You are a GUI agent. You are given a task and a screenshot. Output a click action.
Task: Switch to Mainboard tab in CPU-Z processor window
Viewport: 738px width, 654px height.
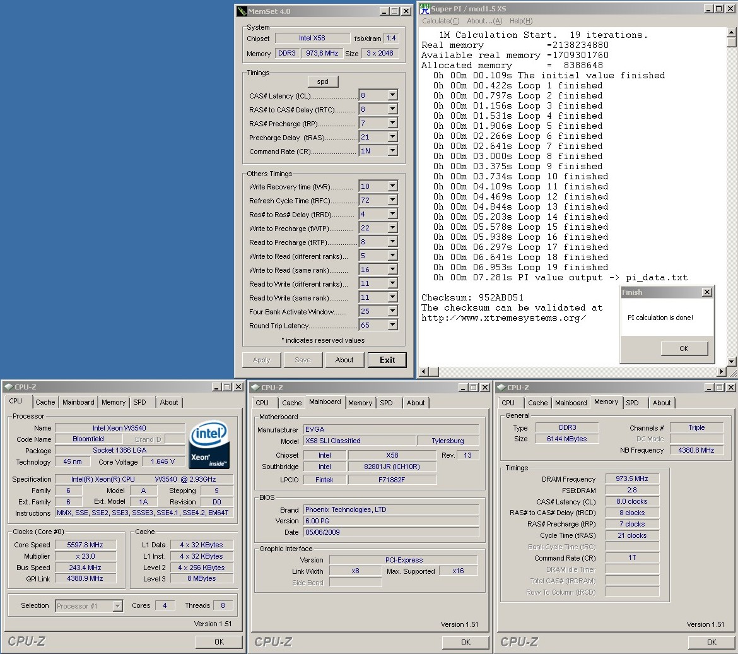(78, 402)
